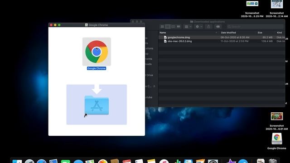Click the Applications folder shortcut in installer window
This screenshot has height=163, width=290.
tap(97, 105)
